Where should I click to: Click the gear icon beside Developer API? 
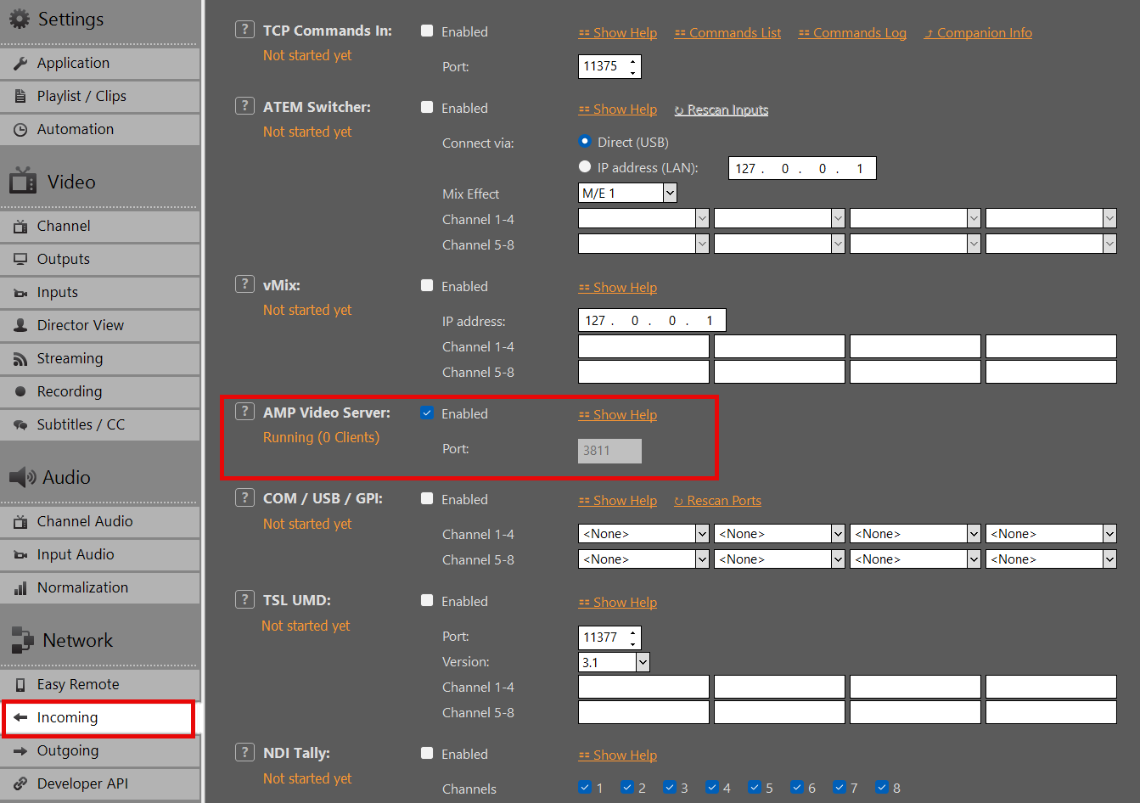[20, 783]
